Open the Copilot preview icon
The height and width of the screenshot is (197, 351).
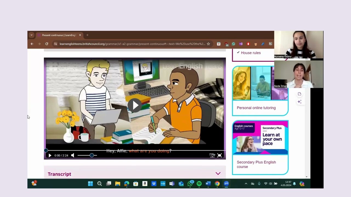click(302, 184)
